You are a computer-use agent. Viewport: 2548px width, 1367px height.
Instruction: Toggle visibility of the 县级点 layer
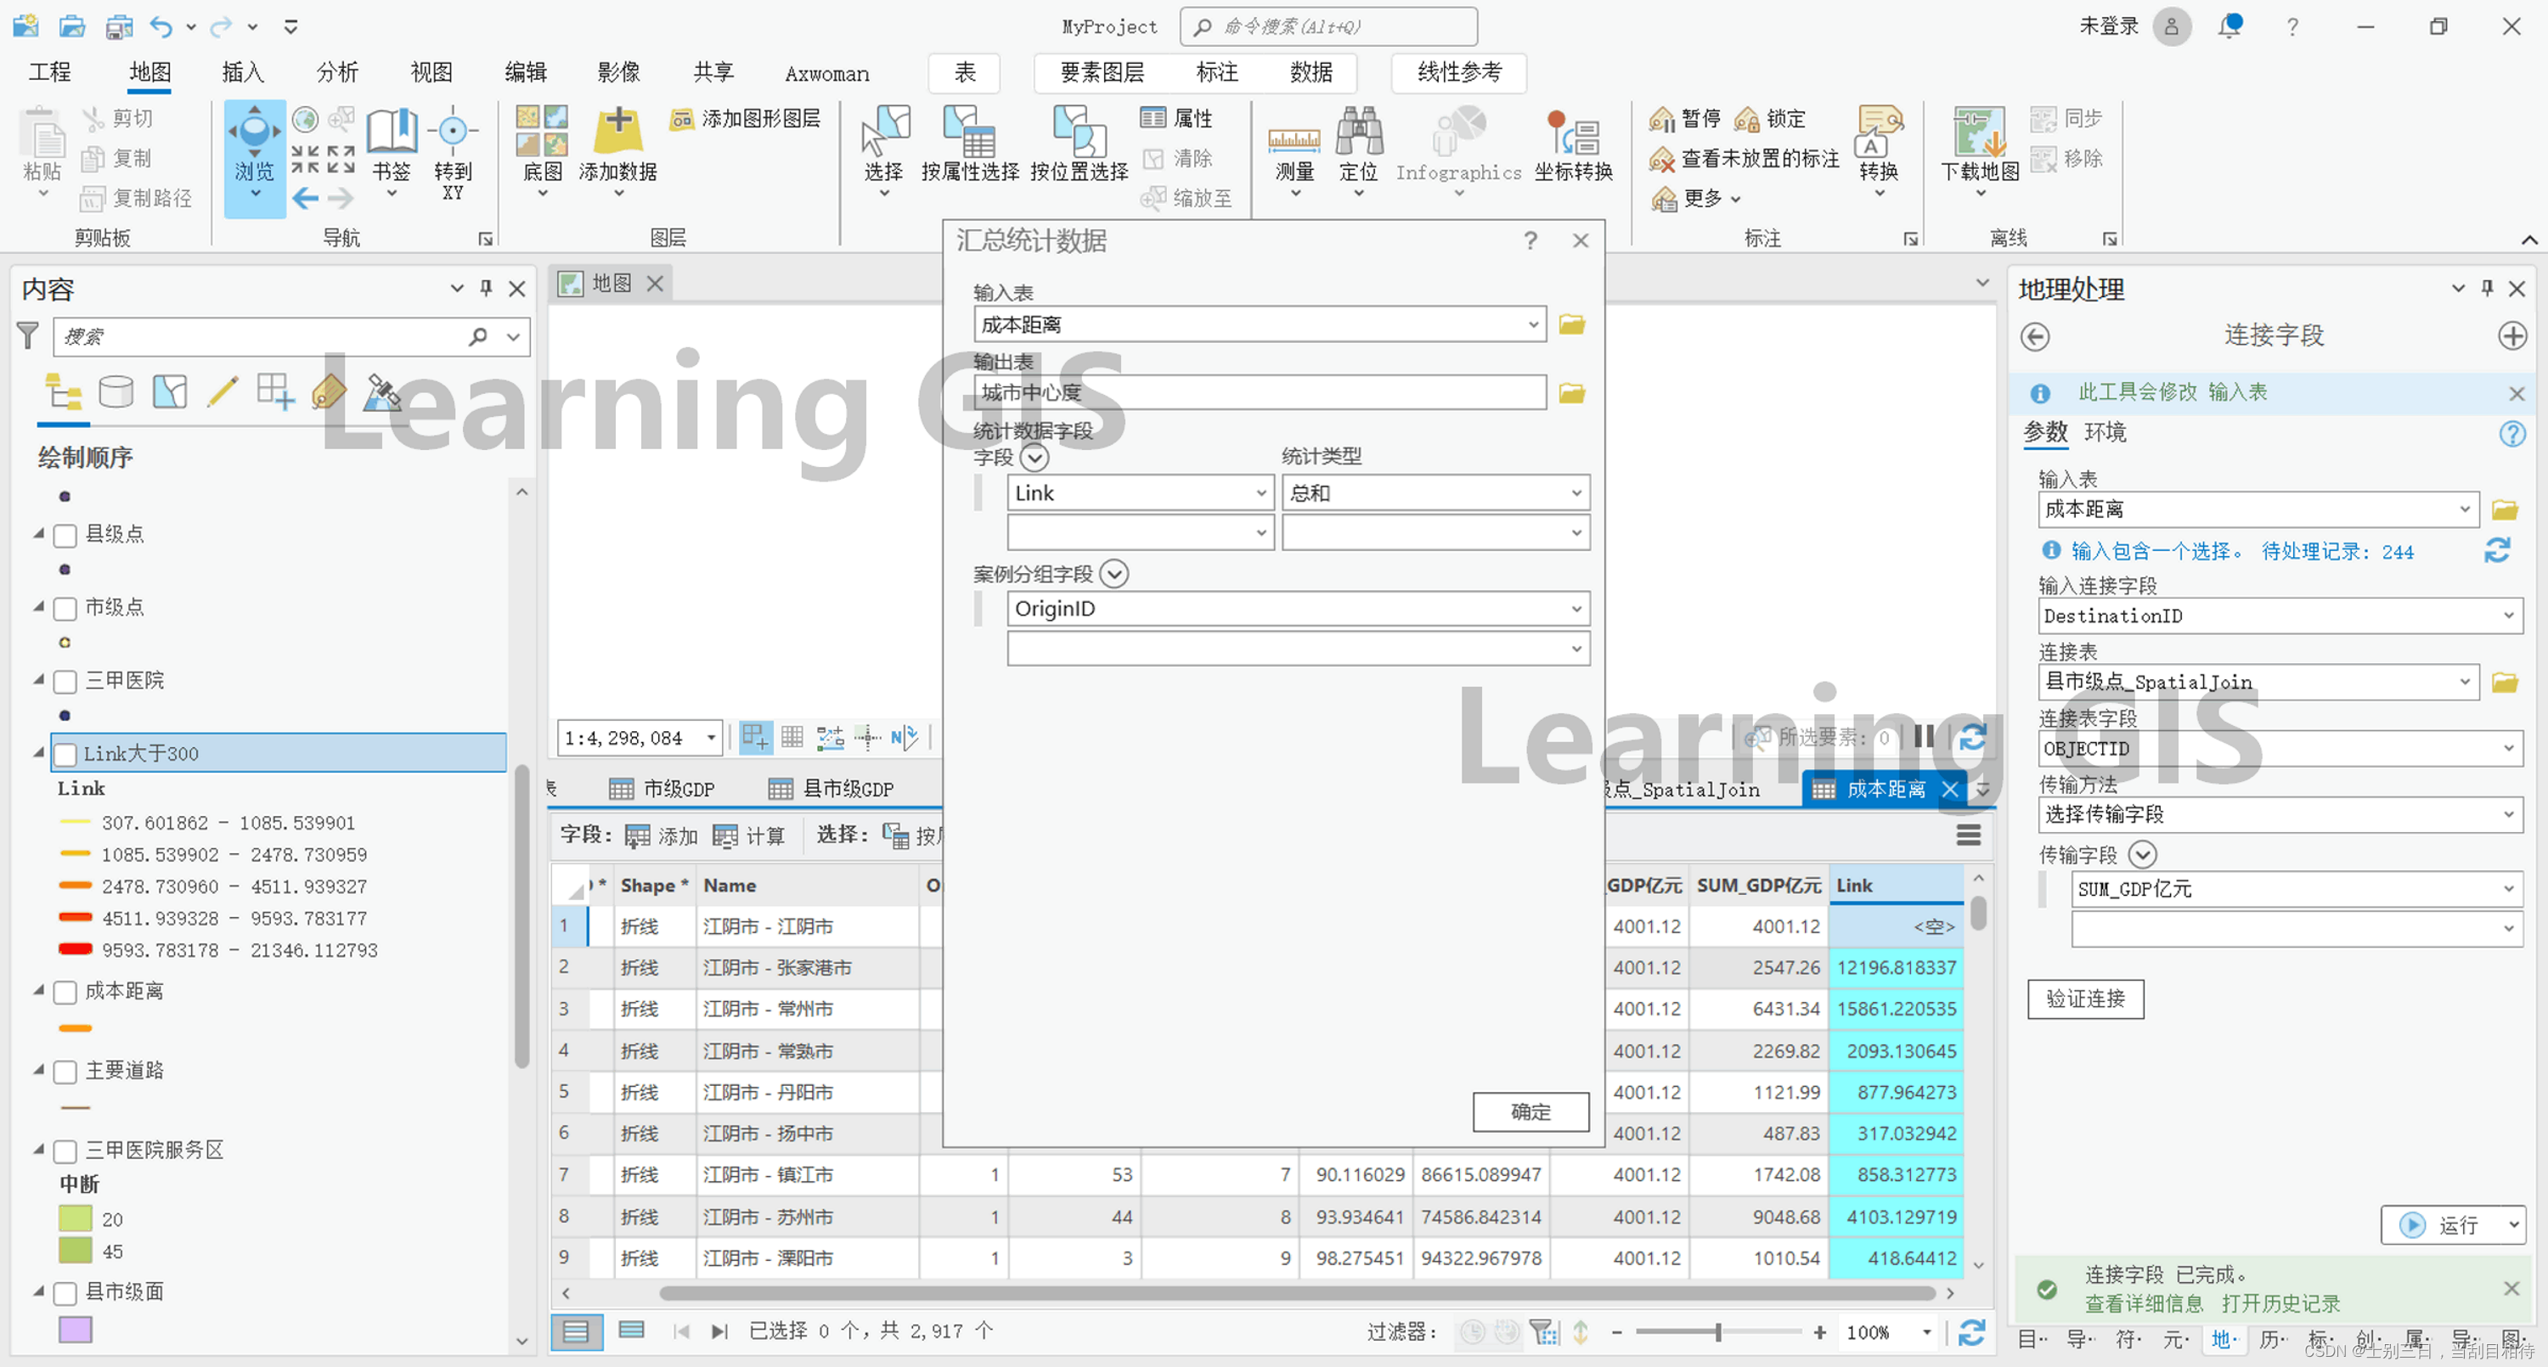65,535
